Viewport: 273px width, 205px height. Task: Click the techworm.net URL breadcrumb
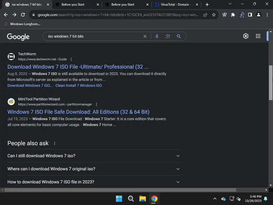(42, 59)
